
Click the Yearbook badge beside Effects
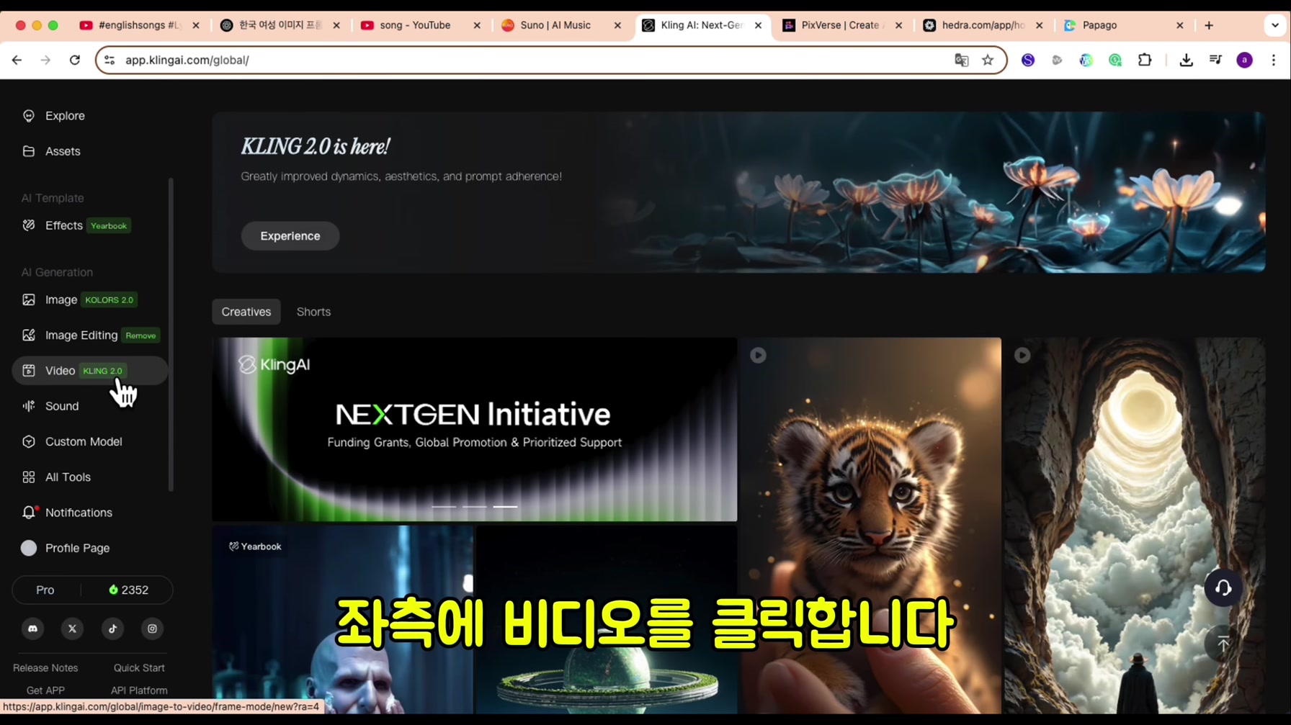(x=109, y=226)
